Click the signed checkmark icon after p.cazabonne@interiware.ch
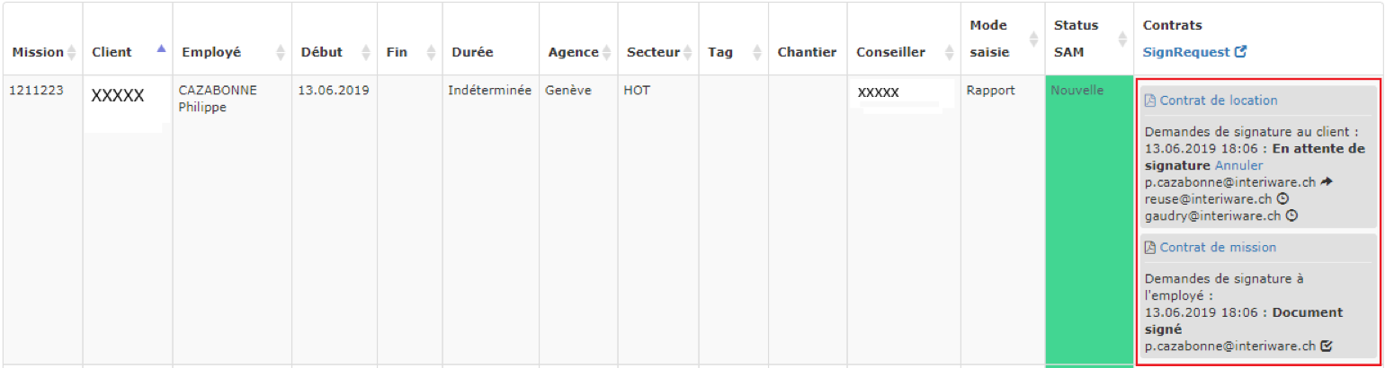1385x368 pixels. (1327, 346)
